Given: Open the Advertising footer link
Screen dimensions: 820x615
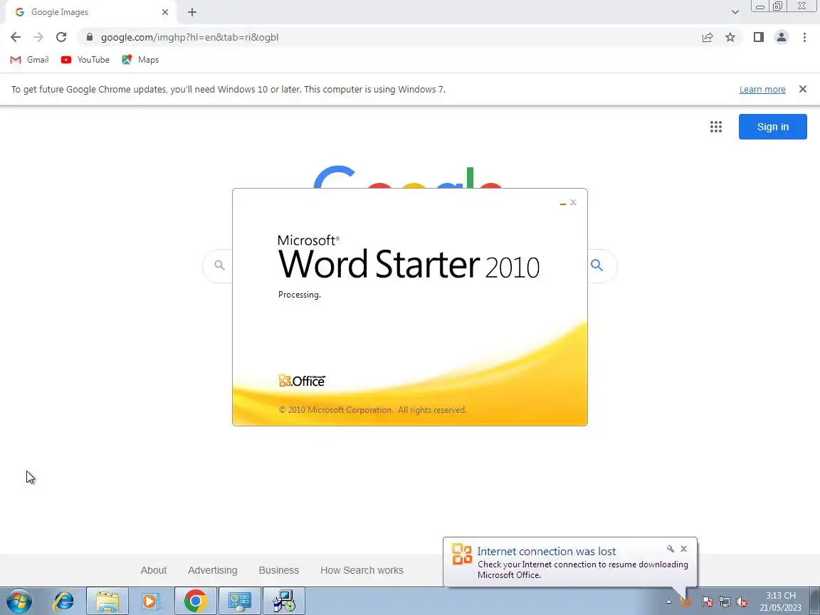Looking at the screenshot, I should click(212, 570).
